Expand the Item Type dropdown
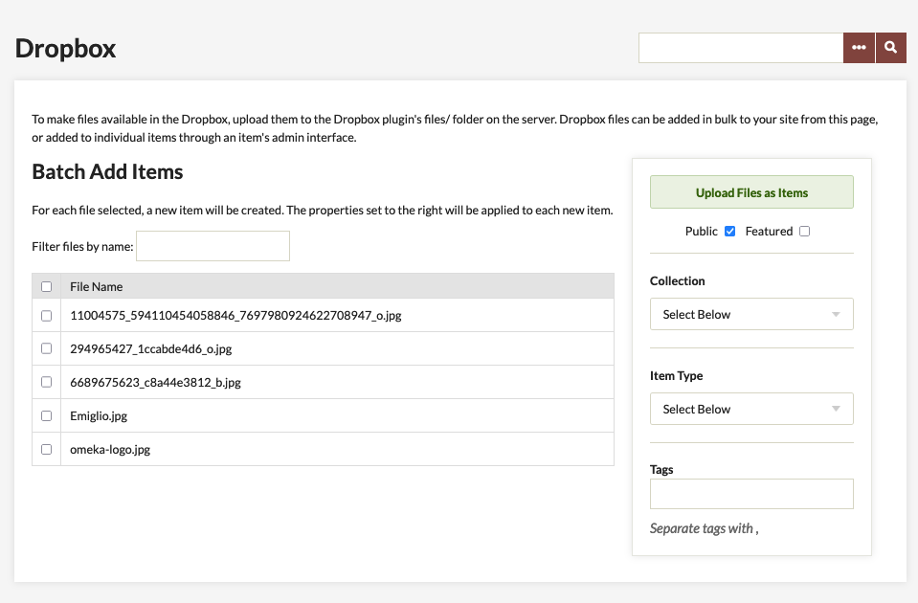 pos(751,409)
